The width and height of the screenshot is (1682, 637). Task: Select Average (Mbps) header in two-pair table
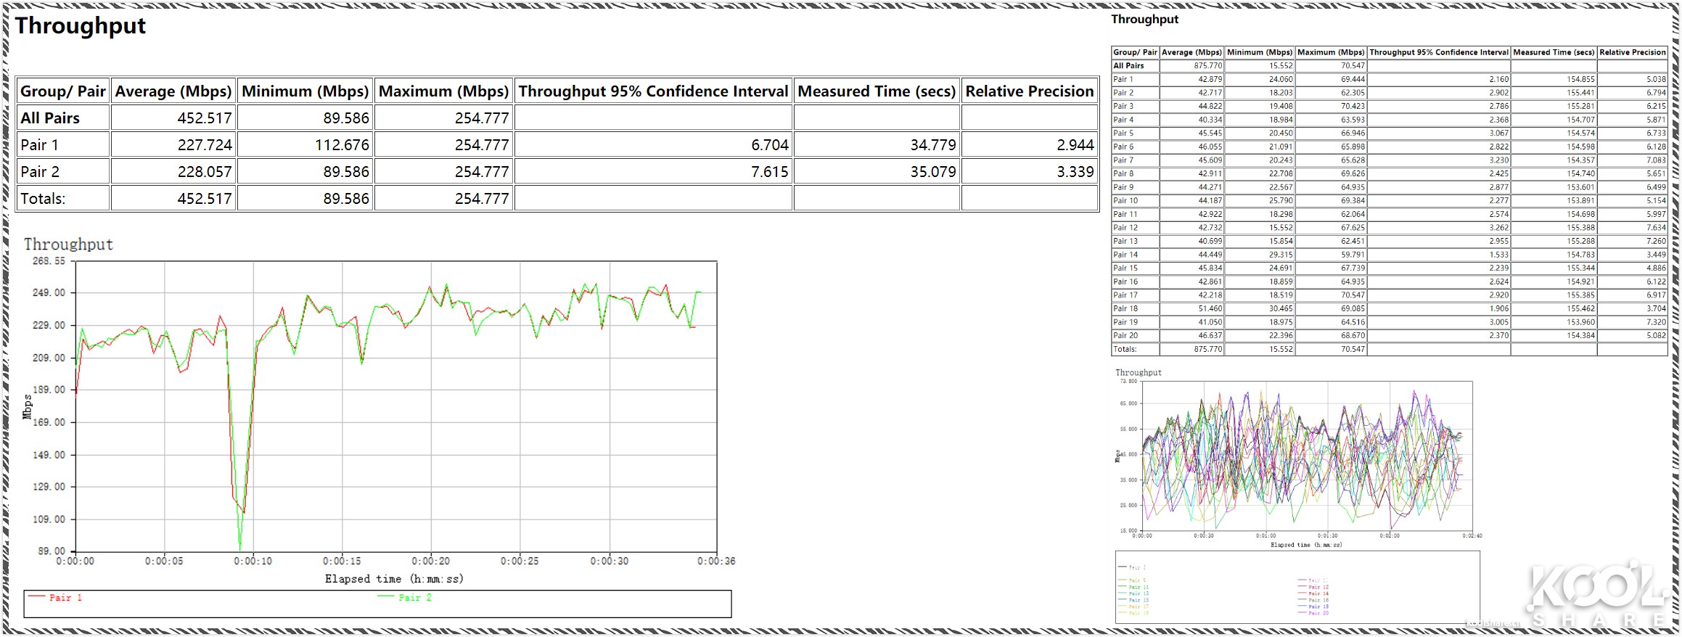(x=173, y=91)
